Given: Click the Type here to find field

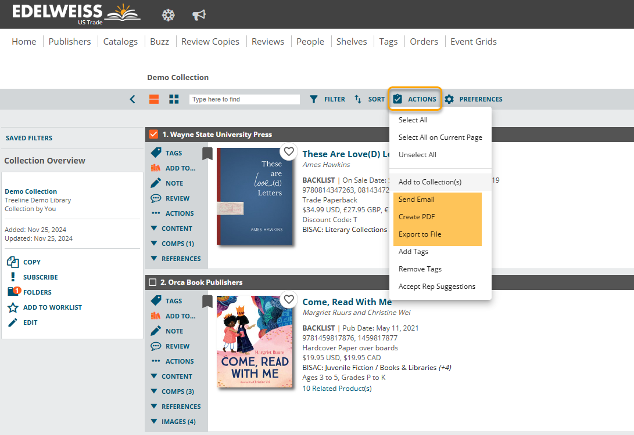Looking at the screenshot, I should 245,99.
